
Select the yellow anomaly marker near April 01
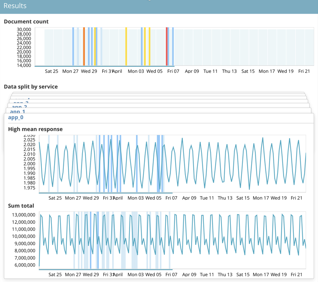(127, 46)
